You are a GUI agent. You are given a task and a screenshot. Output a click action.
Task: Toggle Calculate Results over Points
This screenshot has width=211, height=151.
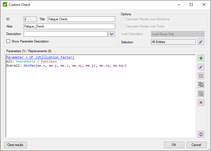[123, 26]
